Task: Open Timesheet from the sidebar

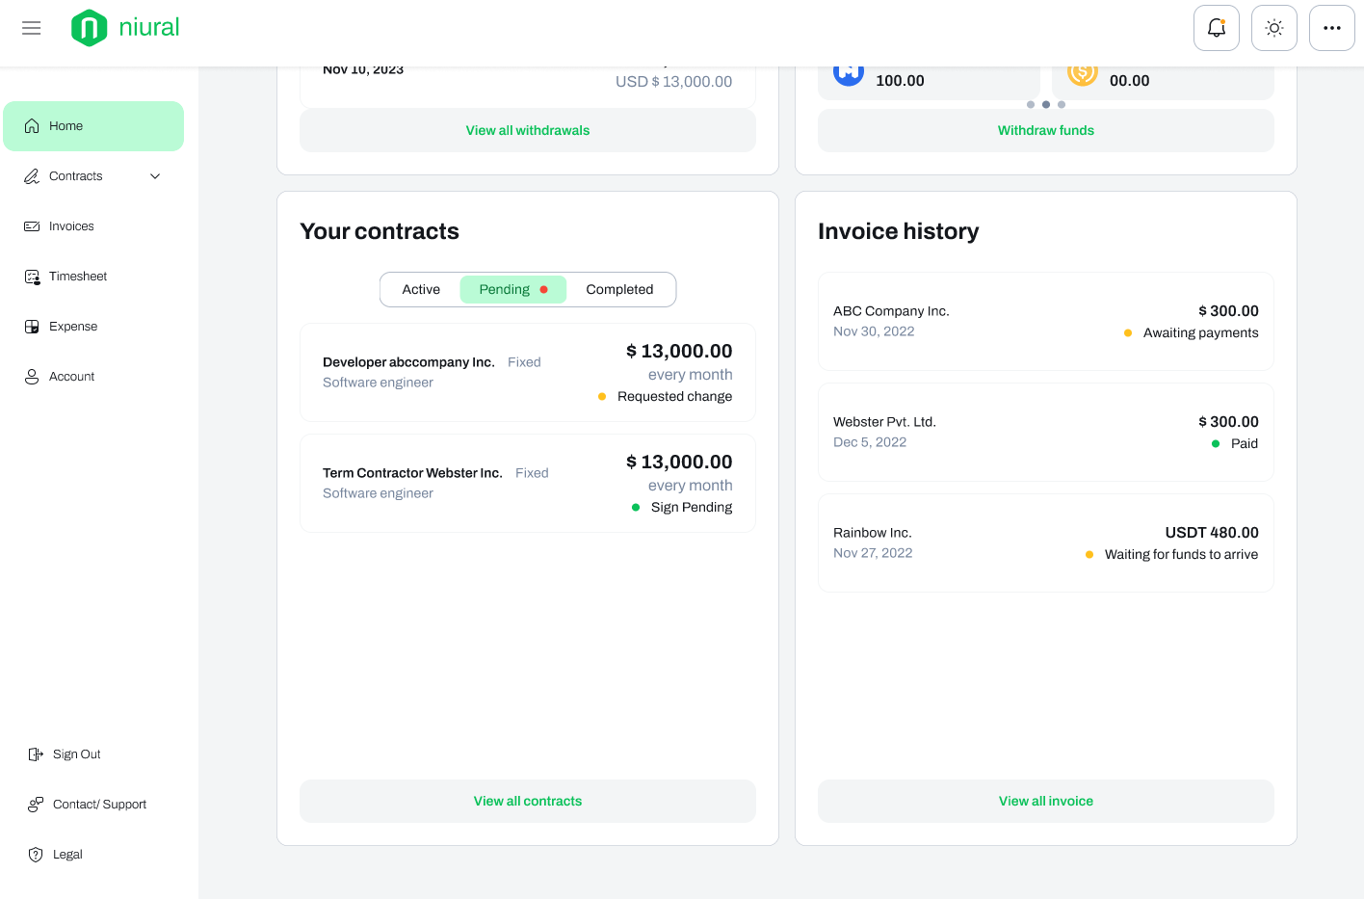Action: tap(93, 277)
